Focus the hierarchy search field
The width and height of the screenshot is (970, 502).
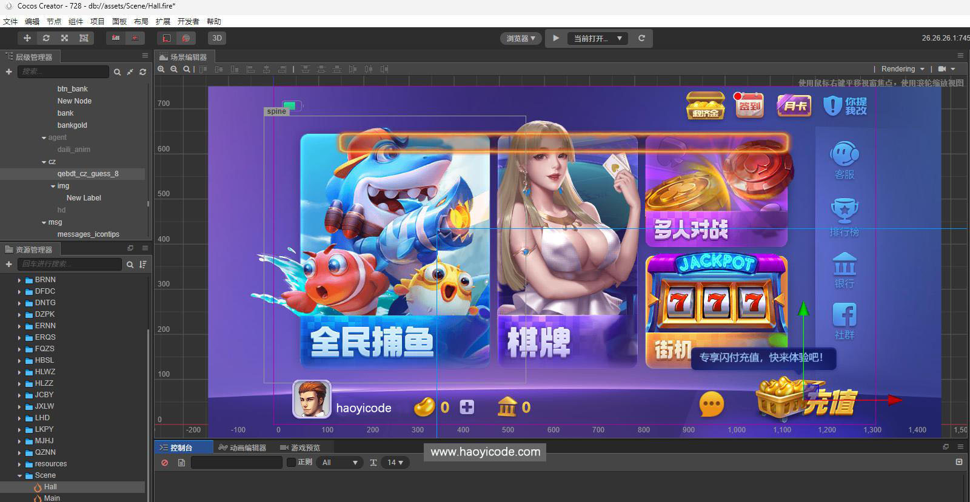(x=63, y=71)
